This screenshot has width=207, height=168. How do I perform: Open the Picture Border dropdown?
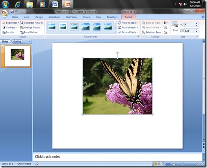(x=128, y=28)
